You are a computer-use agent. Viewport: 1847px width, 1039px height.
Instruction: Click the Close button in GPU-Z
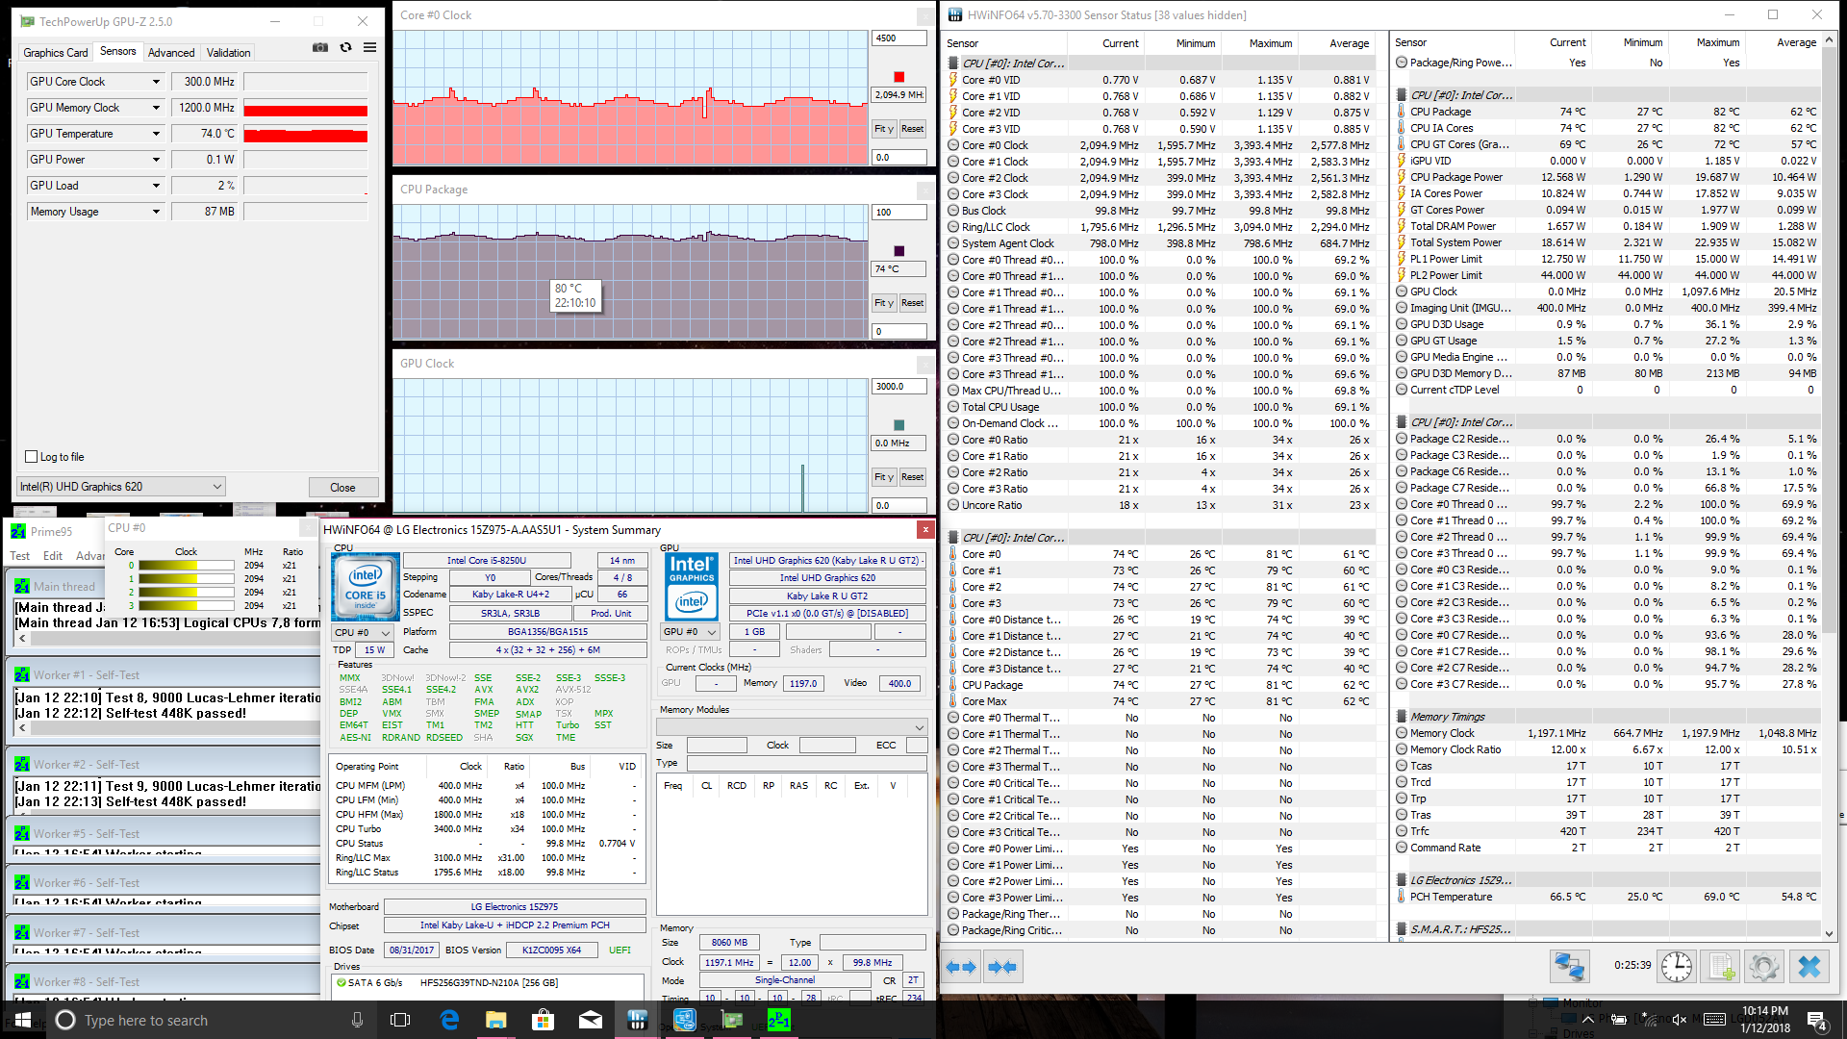point(343,488)
